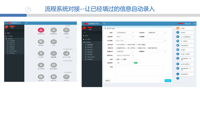Image resolution: width=200 pixels, height=113 pixels.
Task: Open the 服务器迁移 download icon
Action: pyautogui.click(x=53, y=30)
